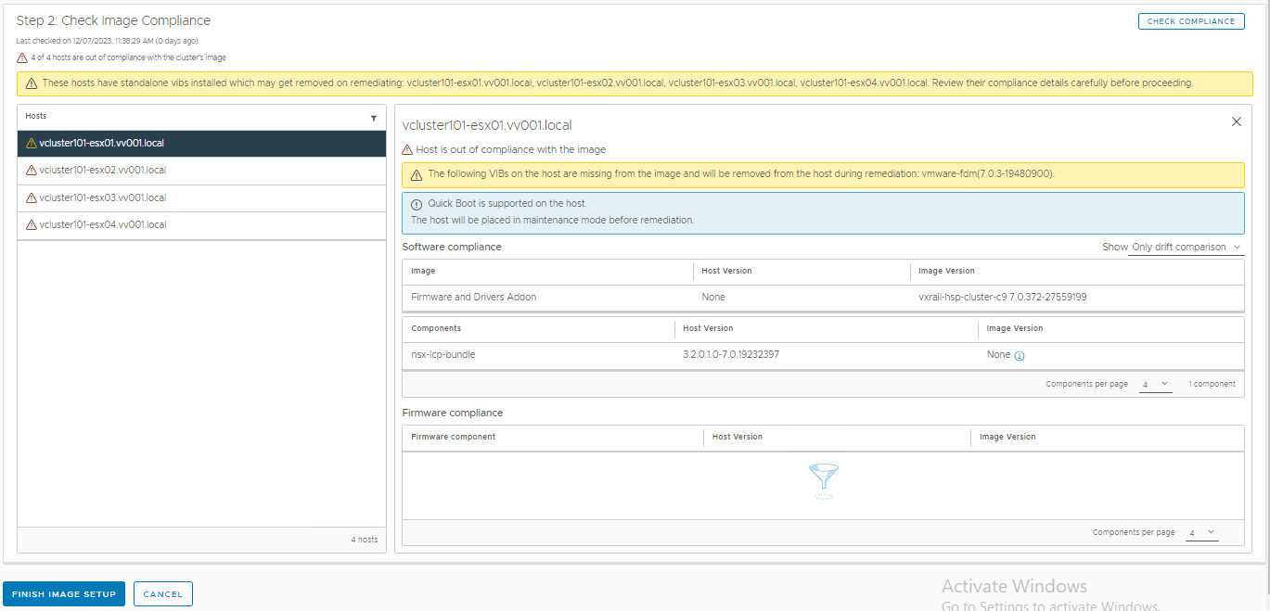Open the Show drift comparison dropdown

(x=1186, y=248)
